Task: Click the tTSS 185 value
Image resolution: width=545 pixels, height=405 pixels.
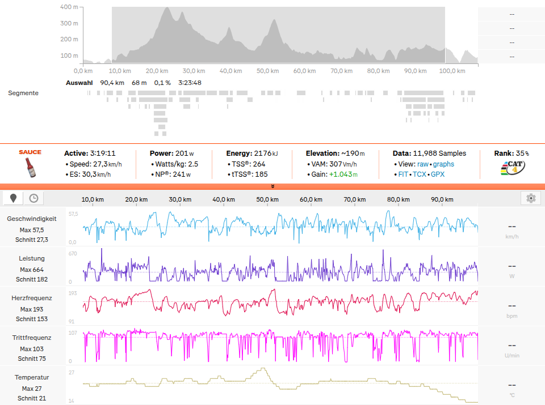Action: click(x=261, y=174)
